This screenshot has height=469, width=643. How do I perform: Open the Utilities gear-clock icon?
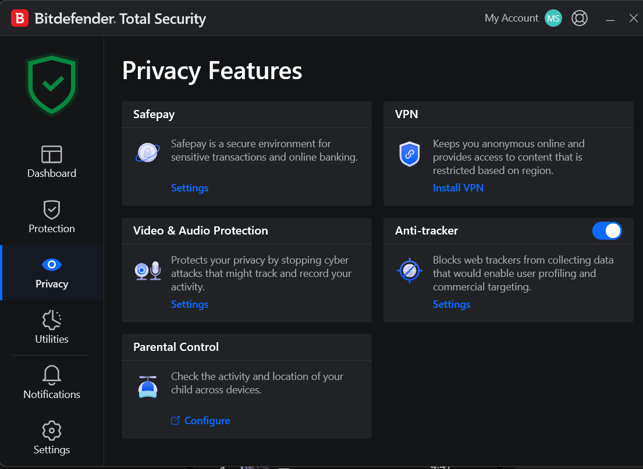point(52,320)
